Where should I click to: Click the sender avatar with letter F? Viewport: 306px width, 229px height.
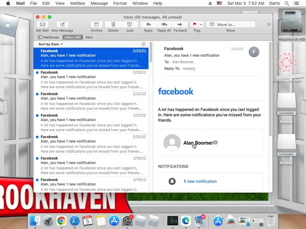(254, 52)
